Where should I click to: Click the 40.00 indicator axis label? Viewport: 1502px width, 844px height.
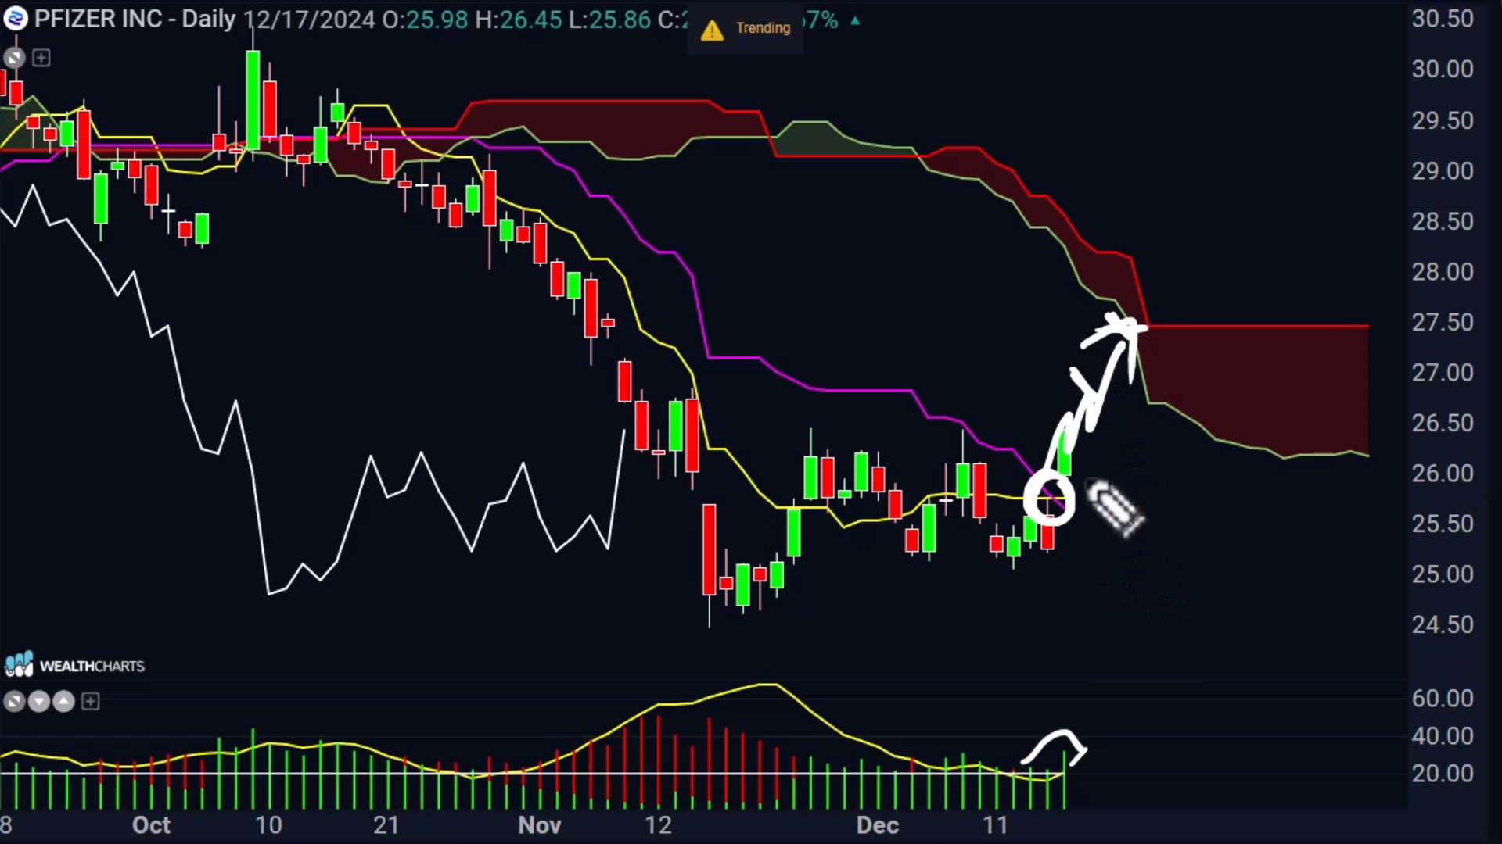[x=1443, y=736]
